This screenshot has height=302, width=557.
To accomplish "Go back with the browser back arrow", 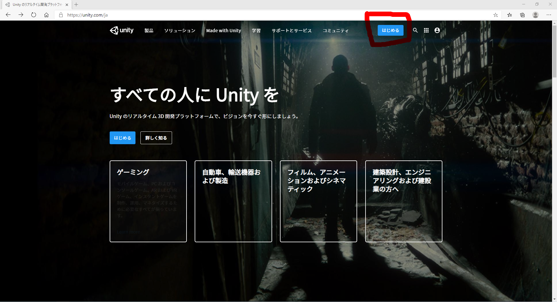I will coord(8,15).
